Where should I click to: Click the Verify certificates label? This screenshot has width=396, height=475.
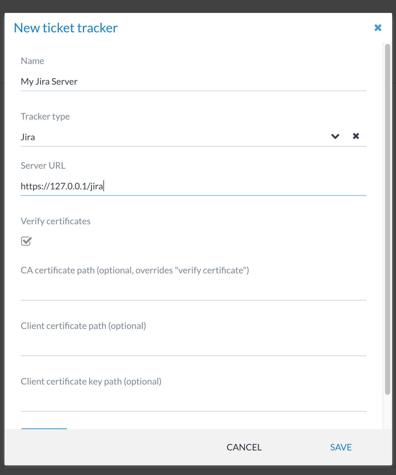pyautogui.click(x=56, y=221)
